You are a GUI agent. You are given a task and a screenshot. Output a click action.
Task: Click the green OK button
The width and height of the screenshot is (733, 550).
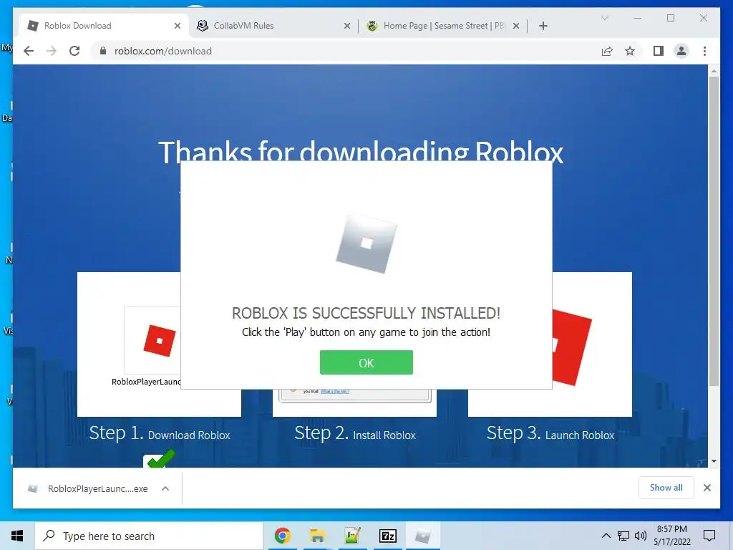pyautogui.click(x=366, y=362)
